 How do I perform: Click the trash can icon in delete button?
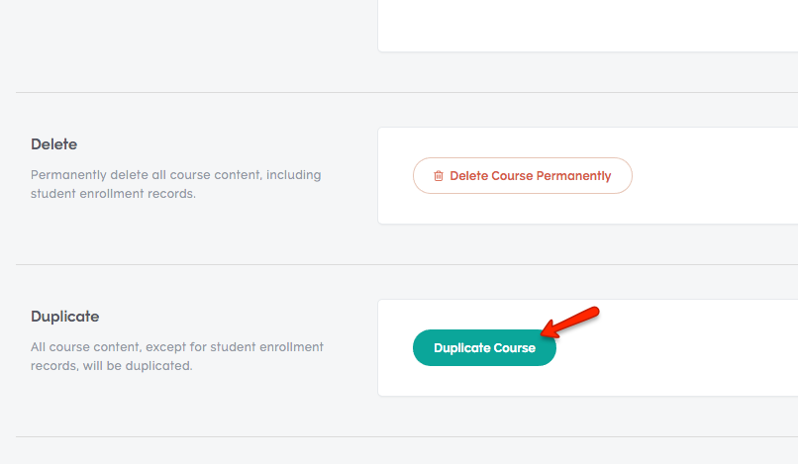click(439, 176)
